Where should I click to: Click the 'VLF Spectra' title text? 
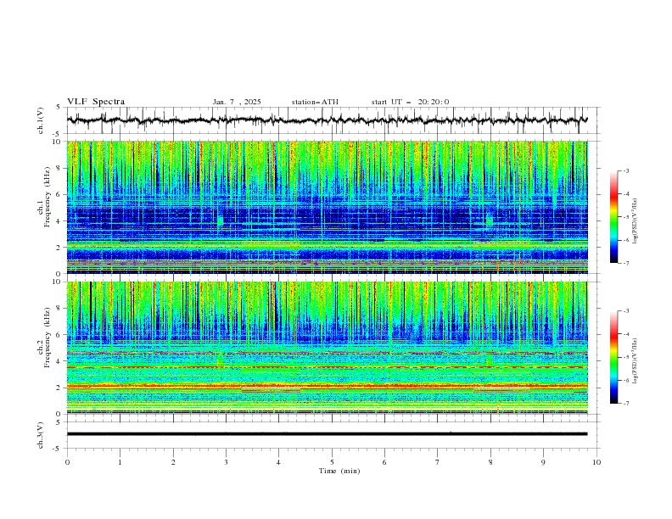[96, 102]
